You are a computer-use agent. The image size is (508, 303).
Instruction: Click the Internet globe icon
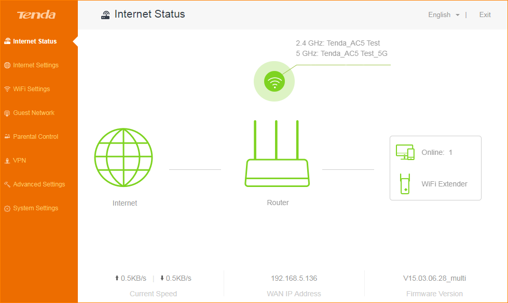(123, 157)
